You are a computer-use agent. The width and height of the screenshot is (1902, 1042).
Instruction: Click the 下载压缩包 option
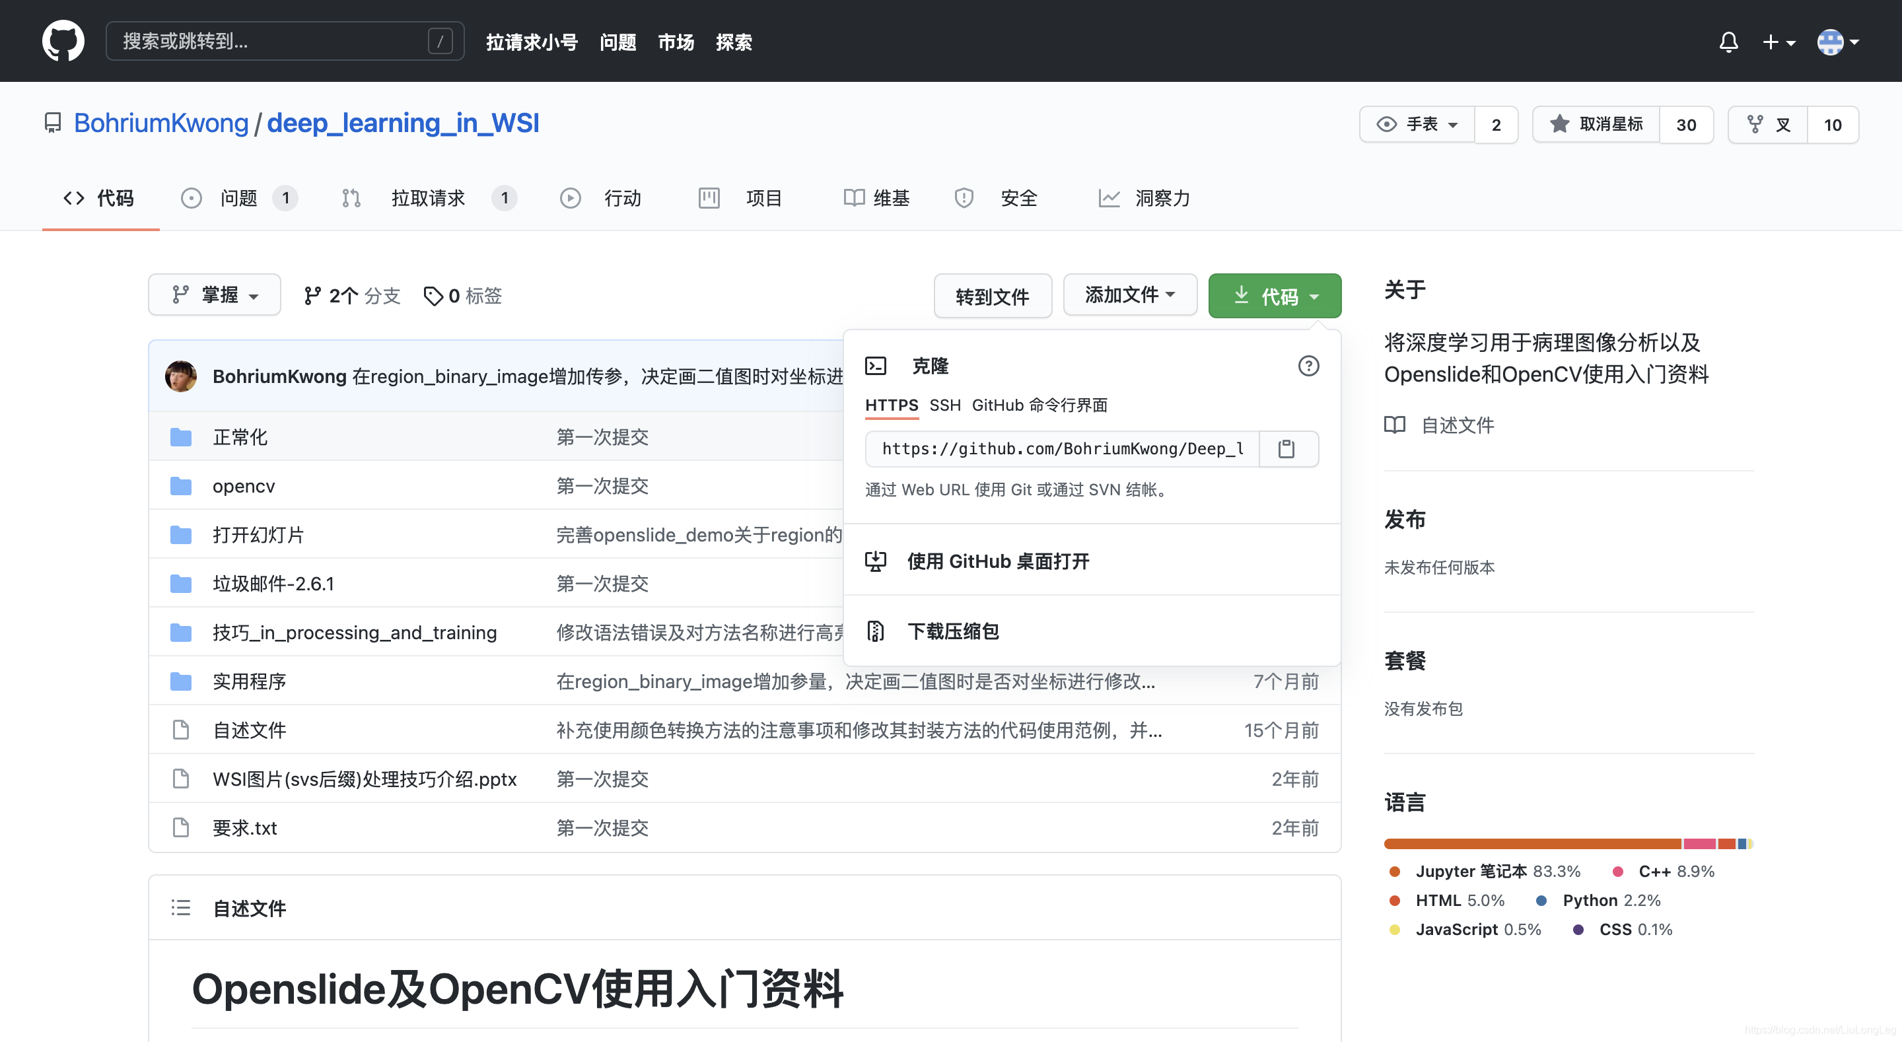(x=952, y=631)
